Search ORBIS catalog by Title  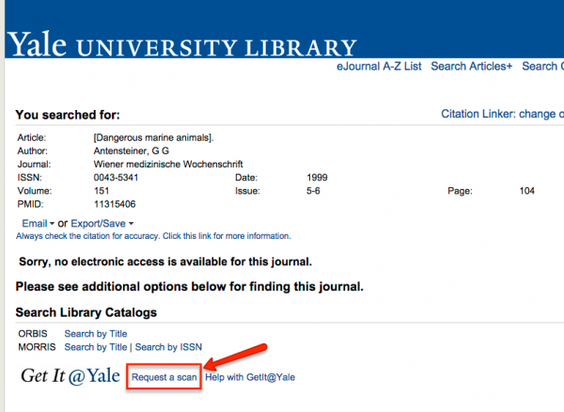coord(96,334)
